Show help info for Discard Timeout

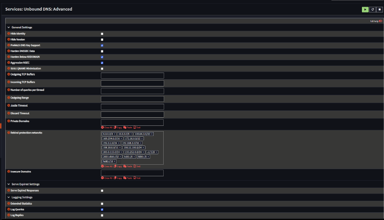click(9, 113)
